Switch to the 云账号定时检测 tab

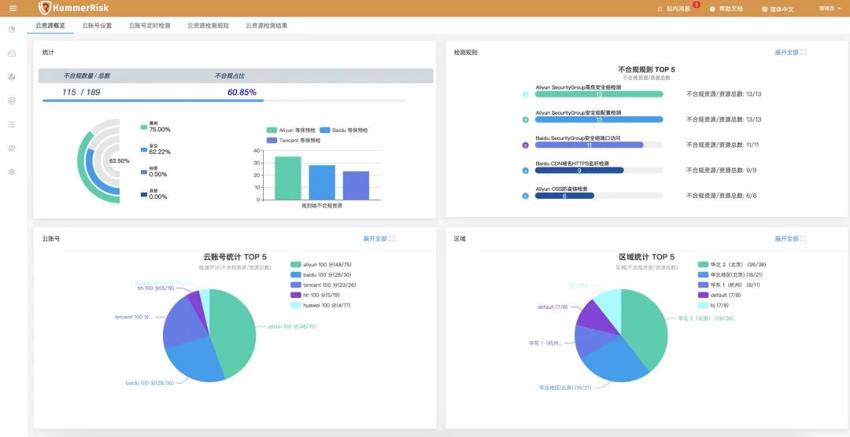(149, 25)
